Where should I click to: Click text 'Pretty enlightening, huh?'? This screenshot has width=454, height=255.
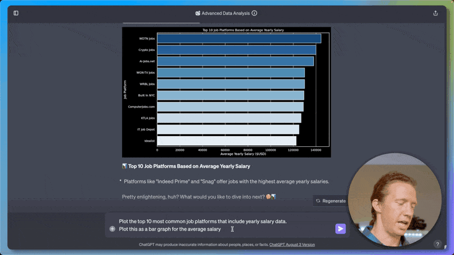(150, 197)
